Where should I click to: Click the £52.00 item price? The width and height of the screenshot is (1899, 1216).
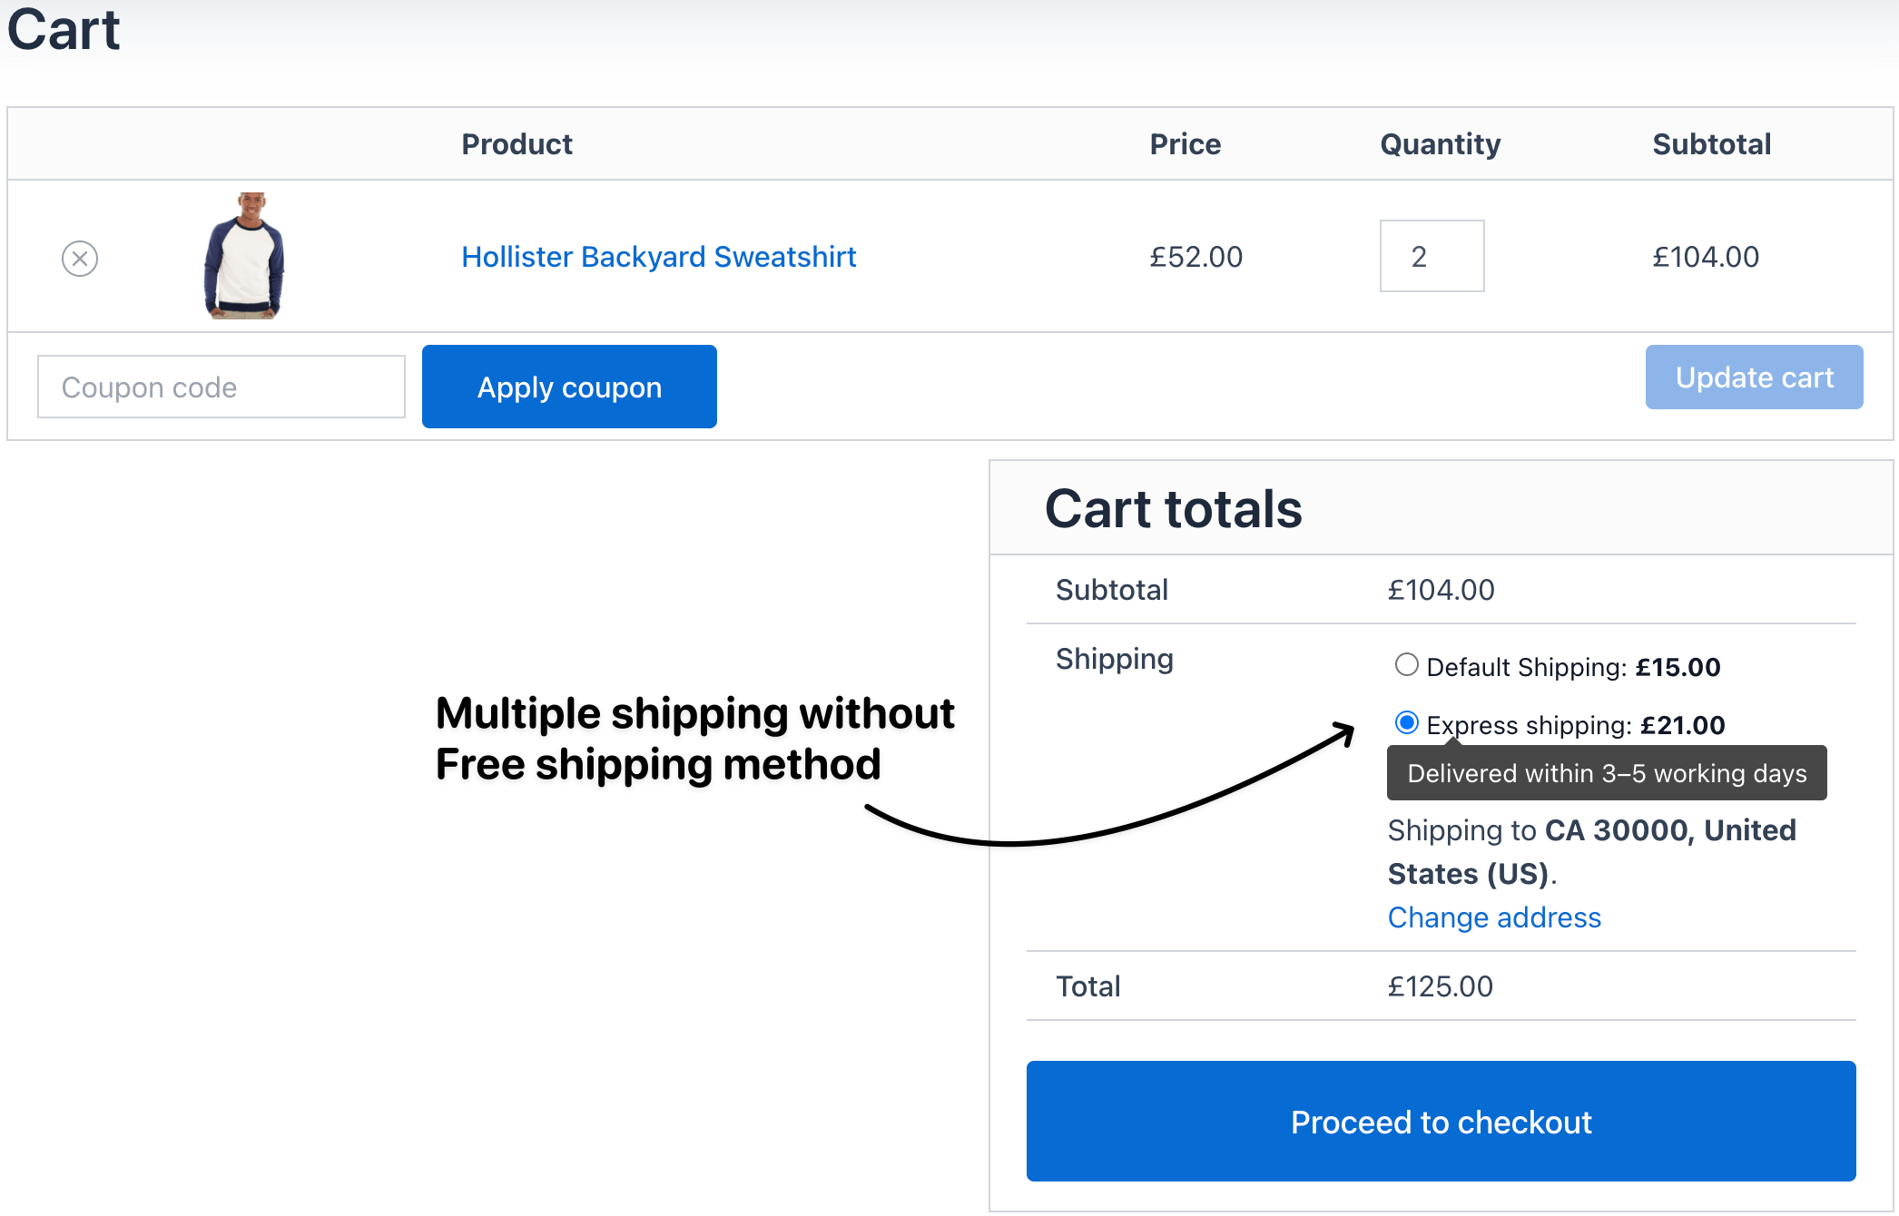[1195, 257]
